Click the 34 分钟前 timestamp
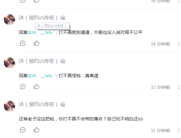The height and width of the screenshot is (138, 181). (160, 44)
